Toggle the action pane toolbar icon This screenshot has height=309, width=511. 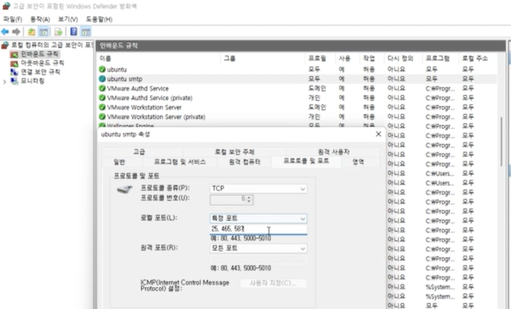tap(85, 32)
